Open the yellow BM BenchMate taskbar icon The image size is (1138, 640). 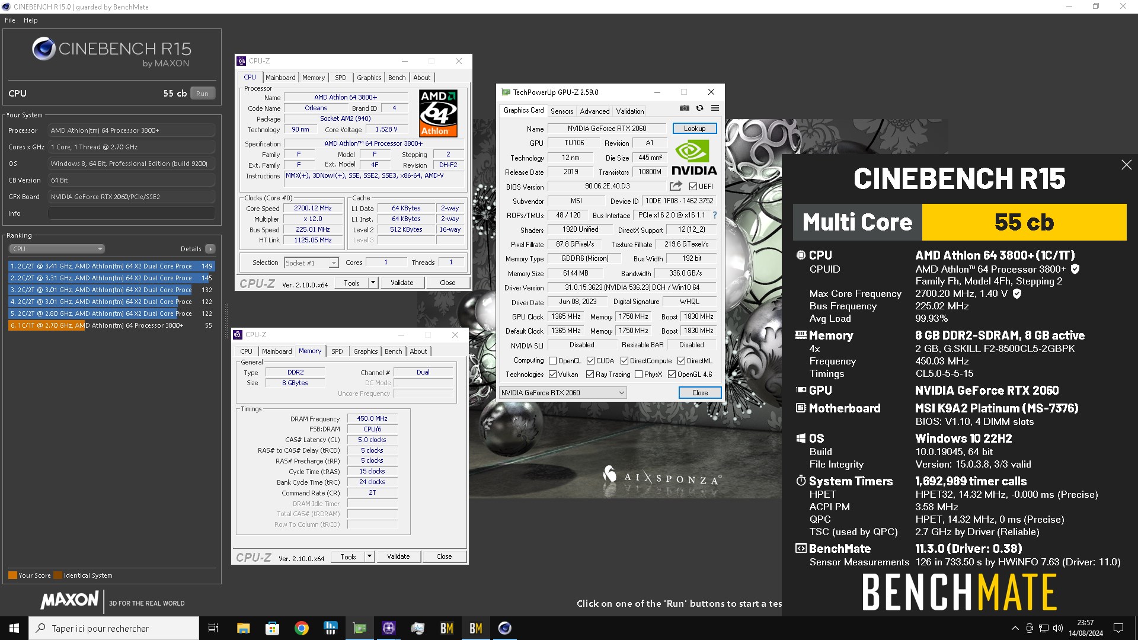click(x=447, y=628)
